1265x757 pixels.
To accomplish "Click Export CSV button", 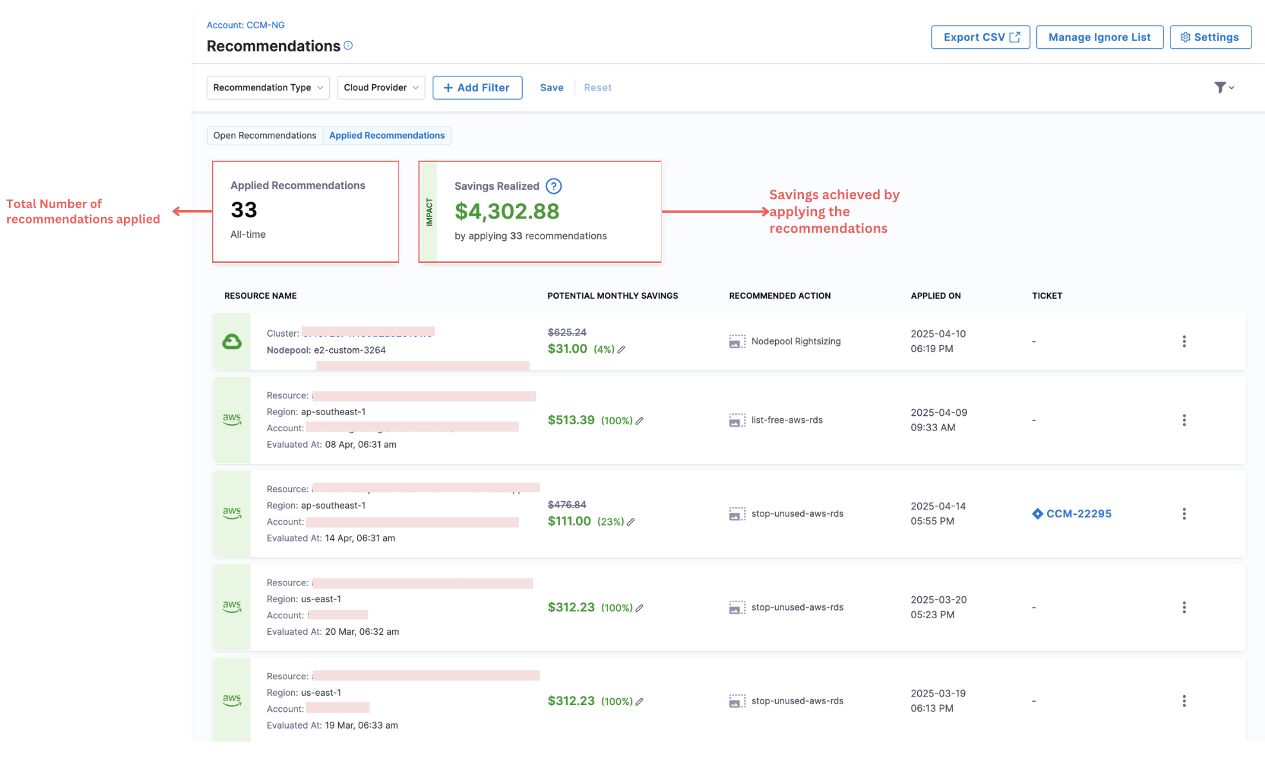I will tap(980, 37).
